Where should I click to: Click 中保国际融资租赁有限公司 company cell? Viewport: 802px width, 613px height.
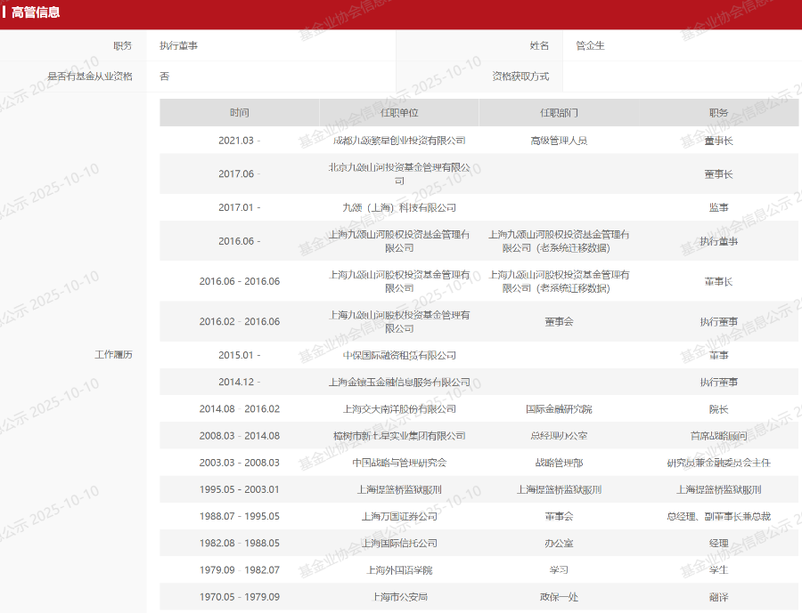(x=398, y=355)
